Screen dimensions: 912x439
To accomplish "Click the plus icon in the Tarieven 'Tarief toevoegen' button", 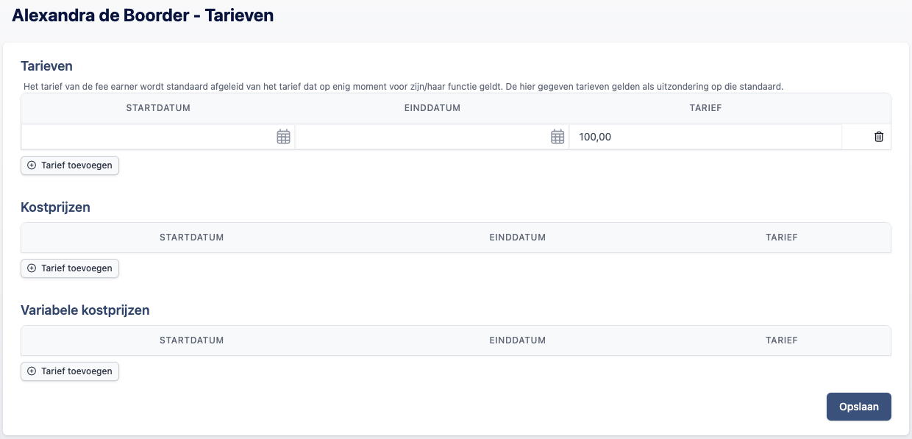I will coord(32,165).
